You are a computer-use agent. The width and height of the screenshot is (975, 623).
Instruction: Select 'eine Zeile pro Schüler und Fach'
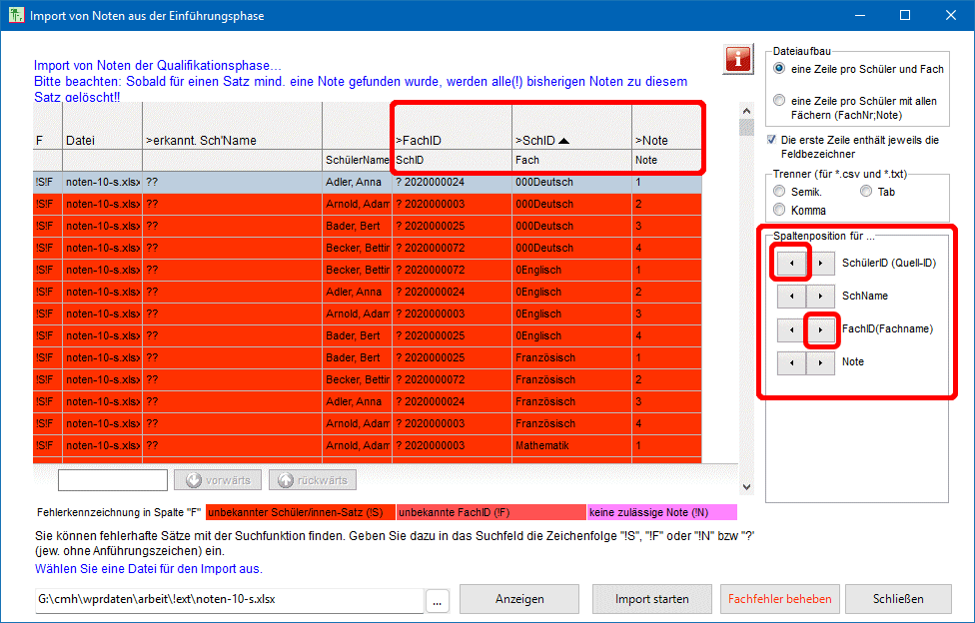click(x=780, y=69)
